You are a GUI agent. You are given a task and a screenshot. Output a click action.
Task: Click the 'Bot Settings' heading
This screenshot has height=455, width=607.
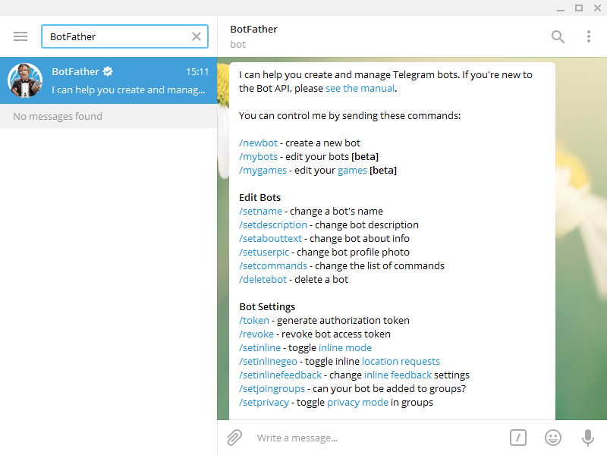pos(267,307)
